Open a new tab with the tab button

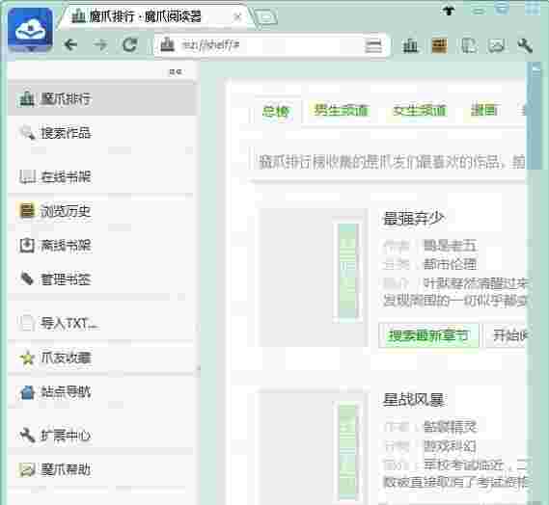coord(265,17)
